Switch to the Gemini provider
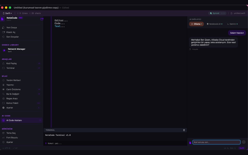This screenshot has width=248, height=155. tap(232, 24)
